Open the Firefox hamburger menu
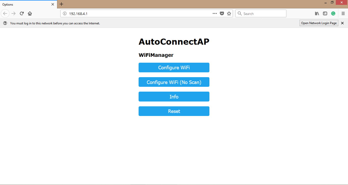The width and height of the screenshot is (348, 185). pyautogui.click(x=343, y=13)
